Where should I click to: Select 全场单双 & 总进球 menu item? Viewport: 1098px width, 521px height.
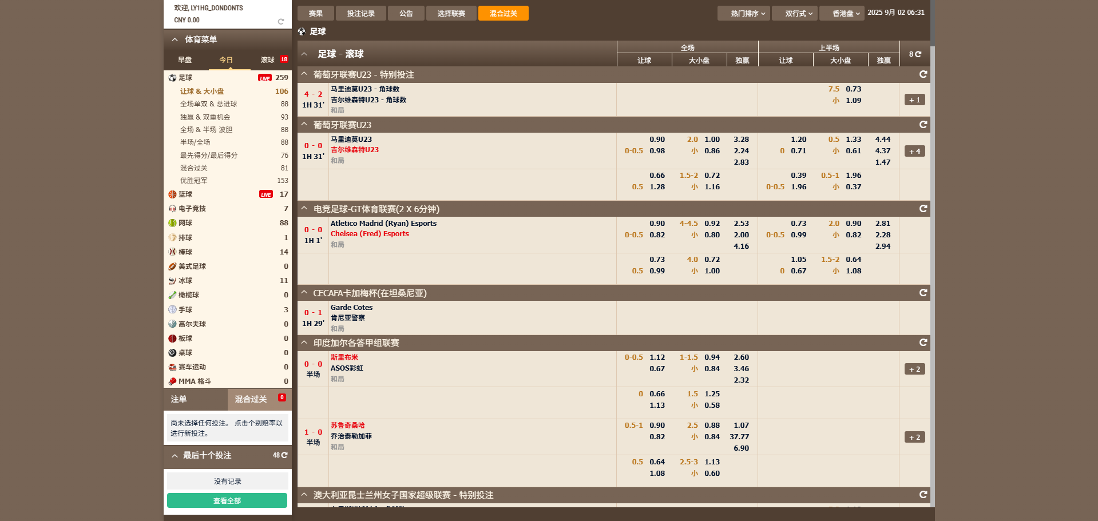pyautogui.click(x=208, y=104)
